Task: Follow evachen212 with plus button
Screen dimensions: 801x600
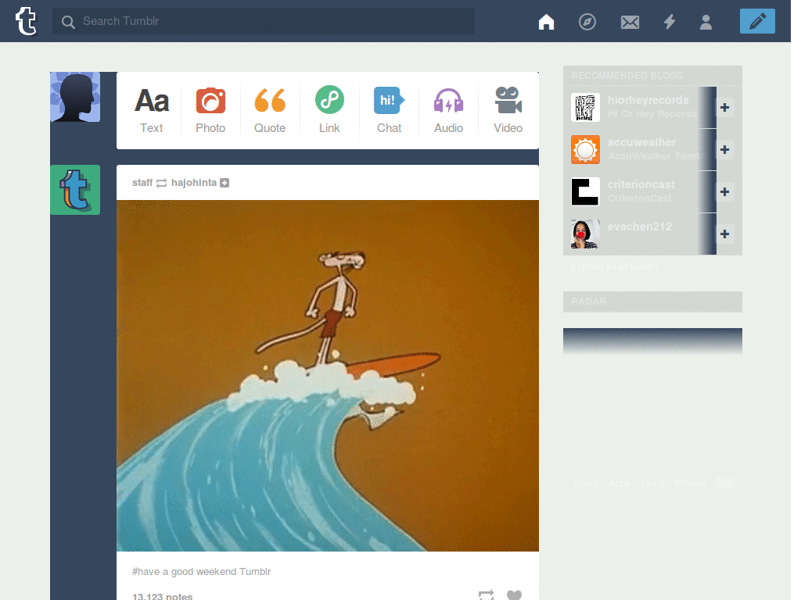Action: click(724, 234)
